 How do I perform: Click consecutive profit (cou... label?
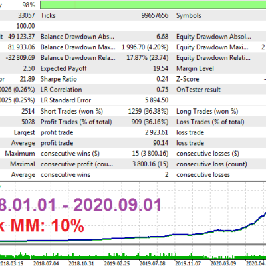[x=76, y=164]
